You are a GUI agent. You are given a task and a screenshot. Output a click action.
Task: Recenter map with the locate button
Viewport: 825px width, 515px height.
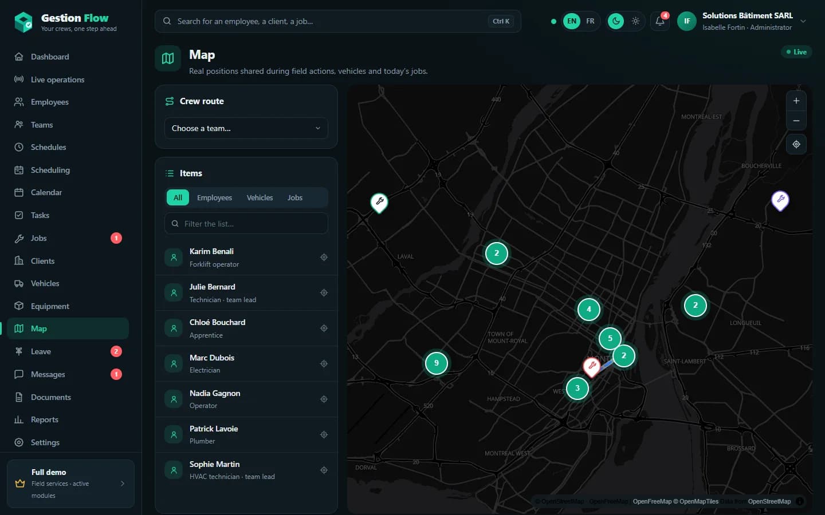(x=796, y=144)
